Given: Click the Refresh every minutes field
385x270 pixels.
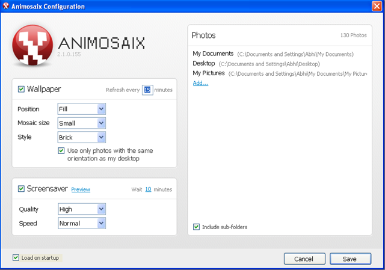Looking at the screenshot, I should (147, 90).
